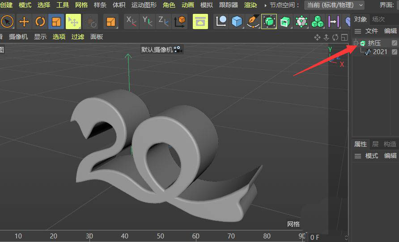Open the 运动图形 menu
The width and height of the screenshot is (399, 242).
(144, 5)
